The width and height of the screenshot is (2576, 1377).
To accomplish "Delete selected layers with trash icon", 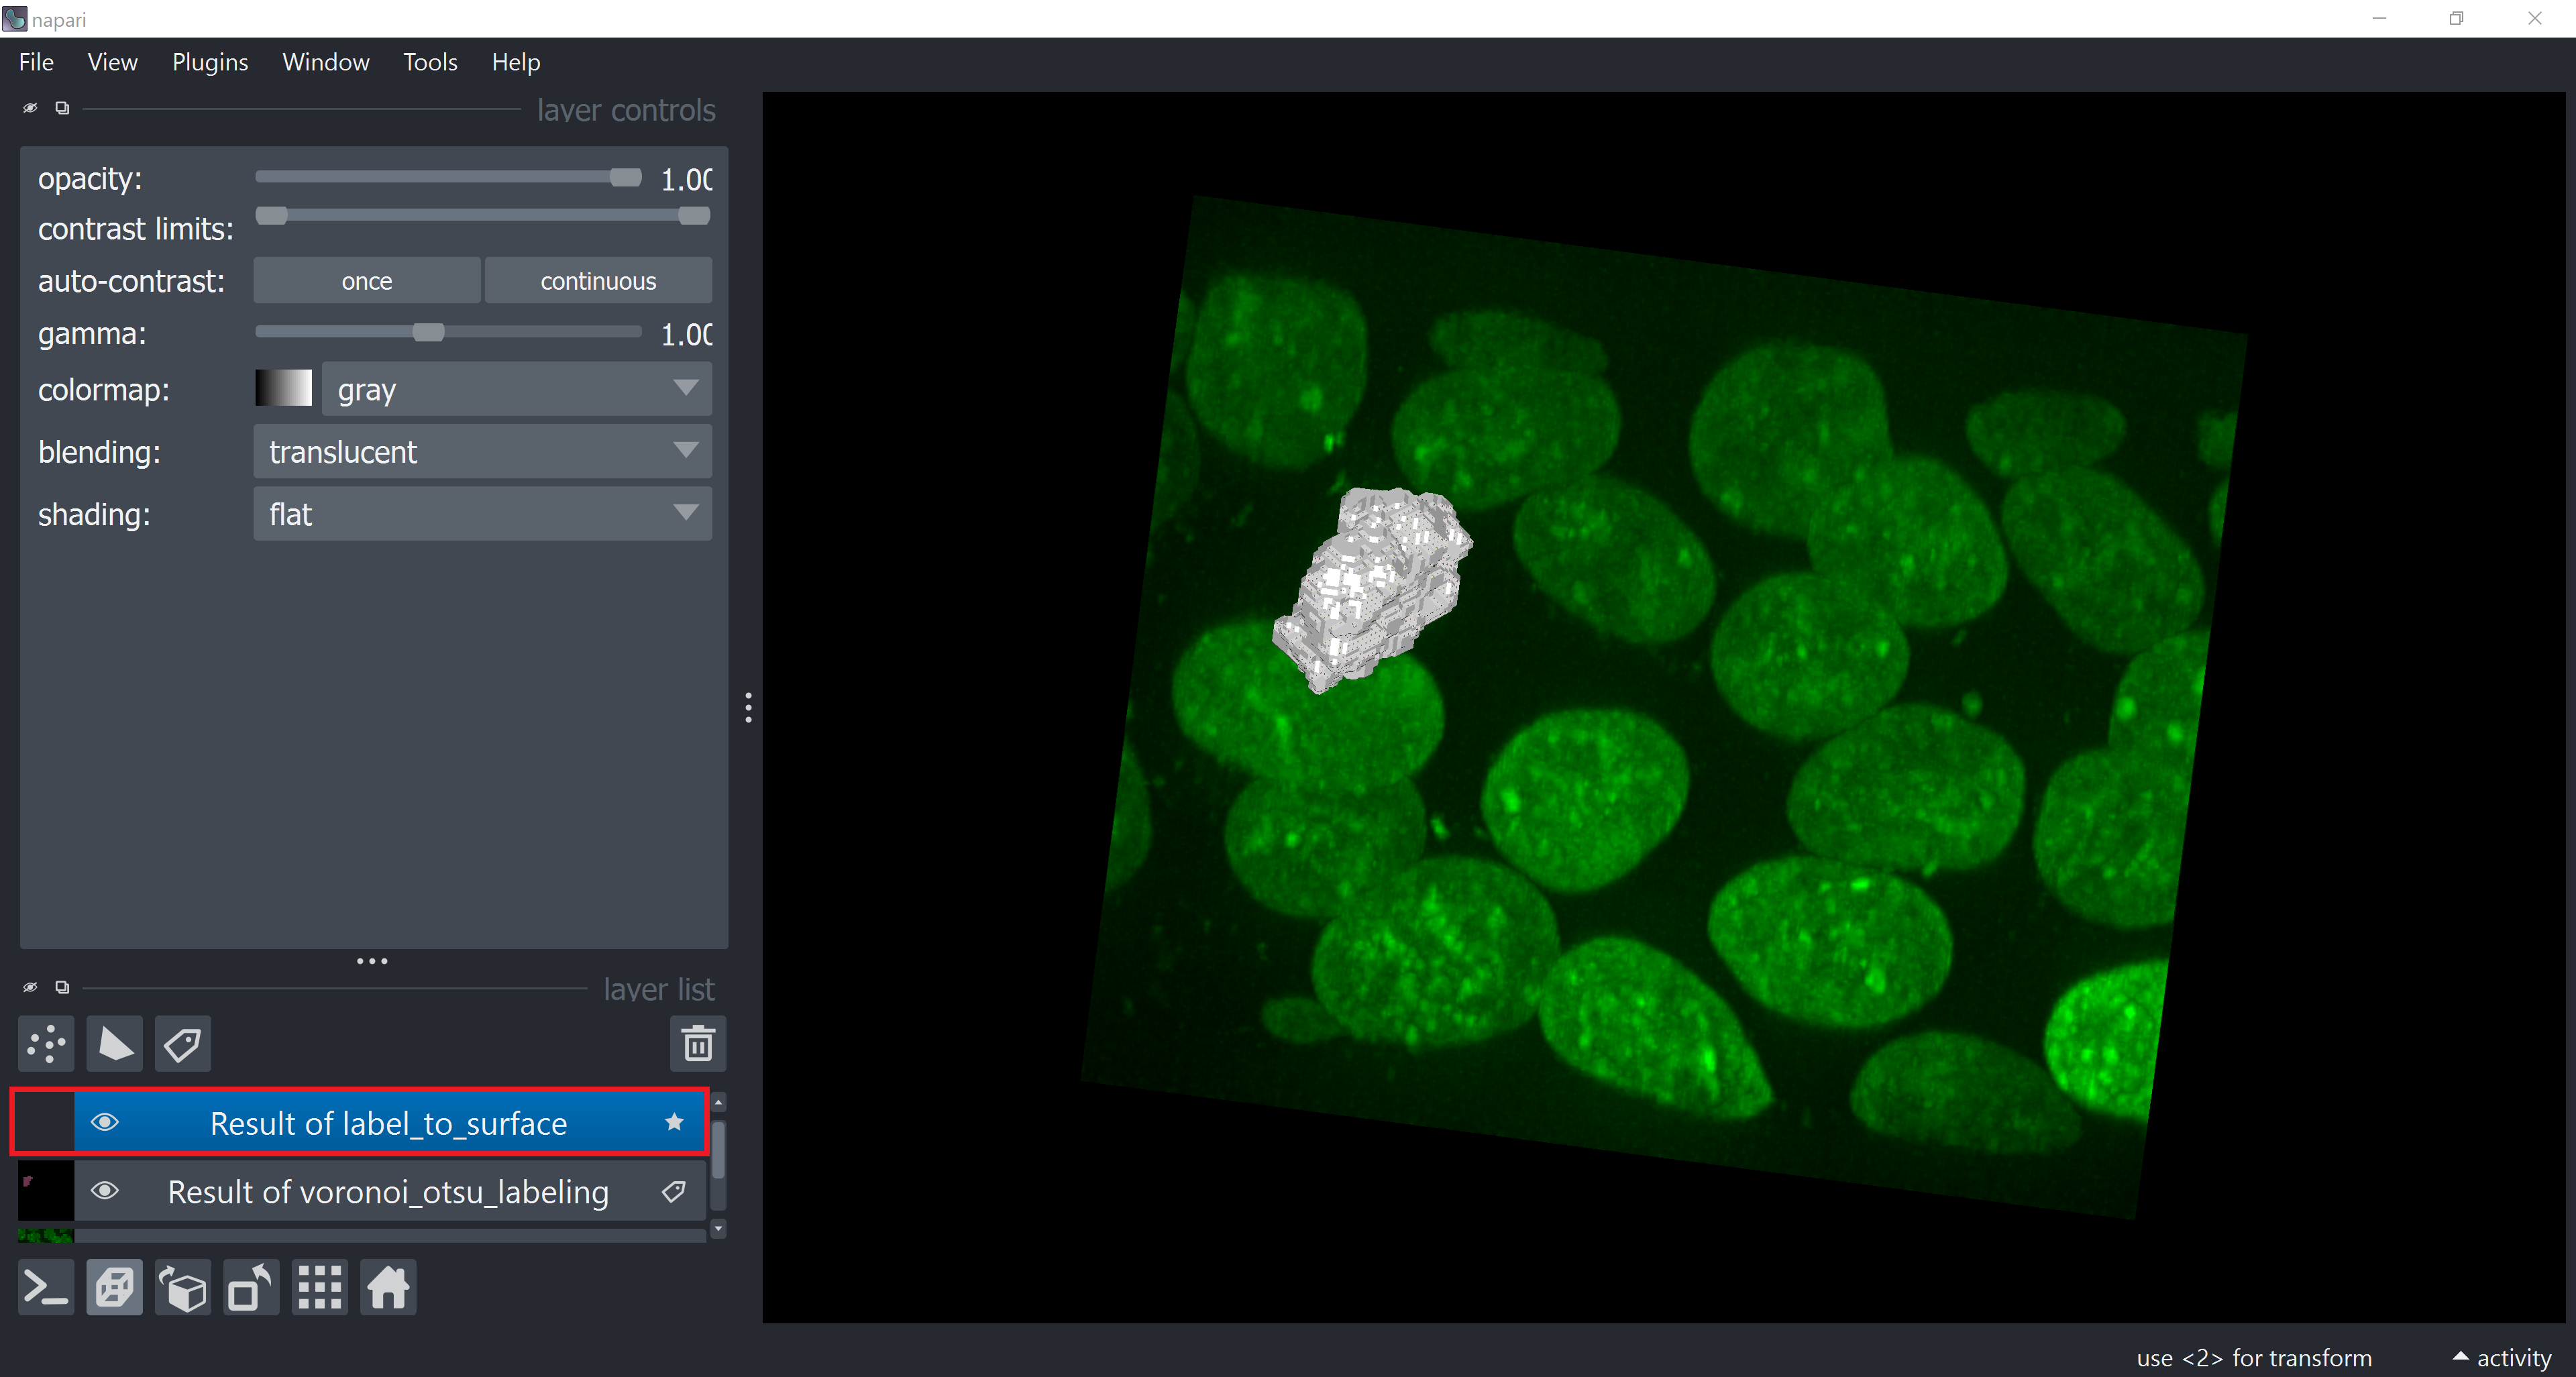I will pos(698,1044).
